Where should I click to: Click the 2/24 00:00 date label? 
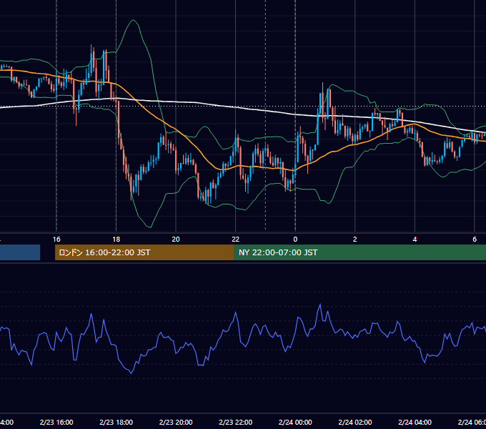click(295, 422)
